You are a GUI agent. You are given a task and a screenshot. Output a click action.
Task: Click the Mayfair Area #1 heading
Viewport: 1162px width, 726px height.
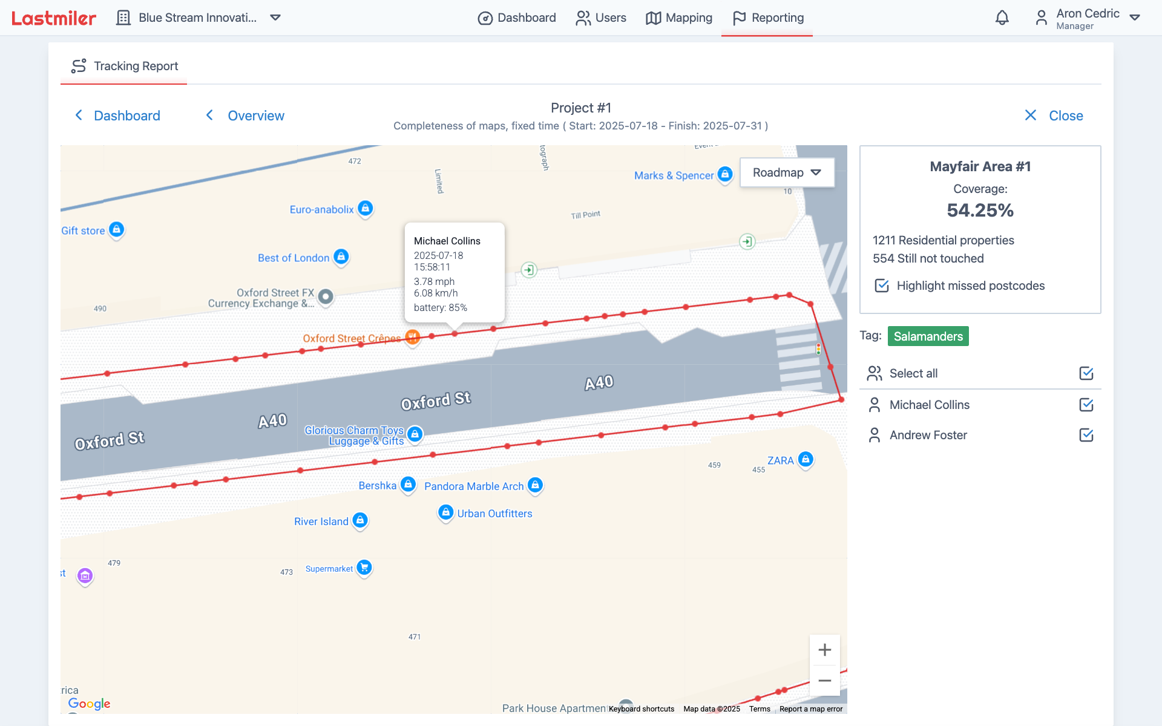tap(980, 166)
